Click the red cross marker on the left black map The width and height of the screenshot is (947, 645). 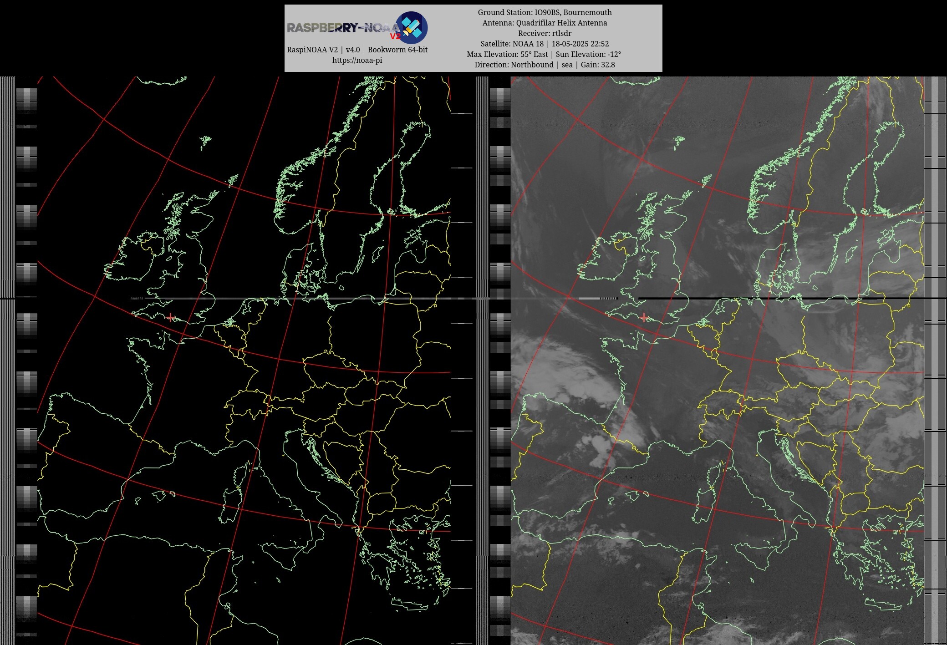click(x=170, y=317)
